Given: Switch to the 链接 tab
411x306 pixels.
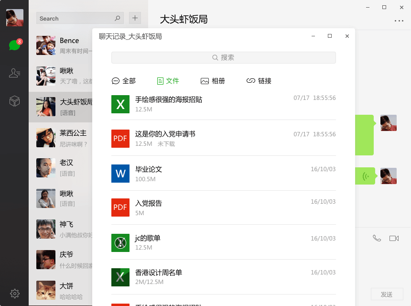Looking at the screenshot, I should pos(259,81).
